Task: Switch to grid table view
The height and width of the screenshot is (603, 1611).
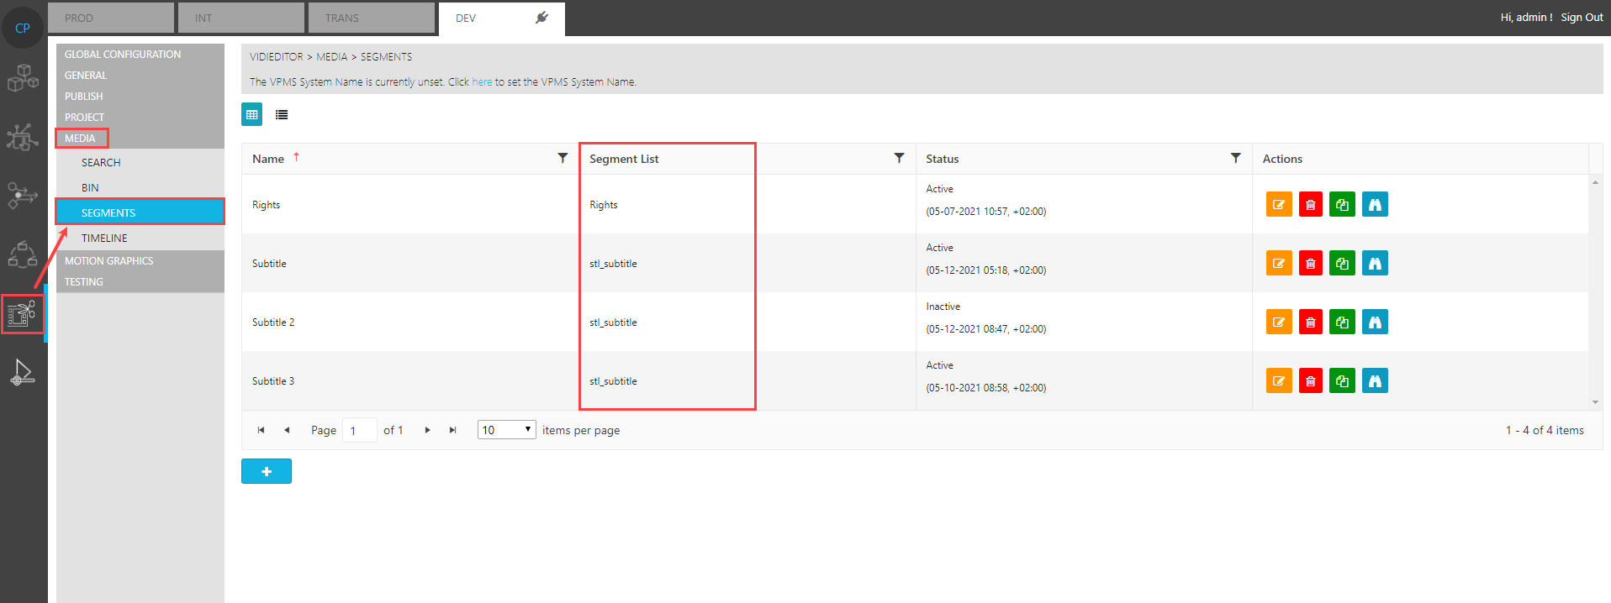Action: point(252,114)
